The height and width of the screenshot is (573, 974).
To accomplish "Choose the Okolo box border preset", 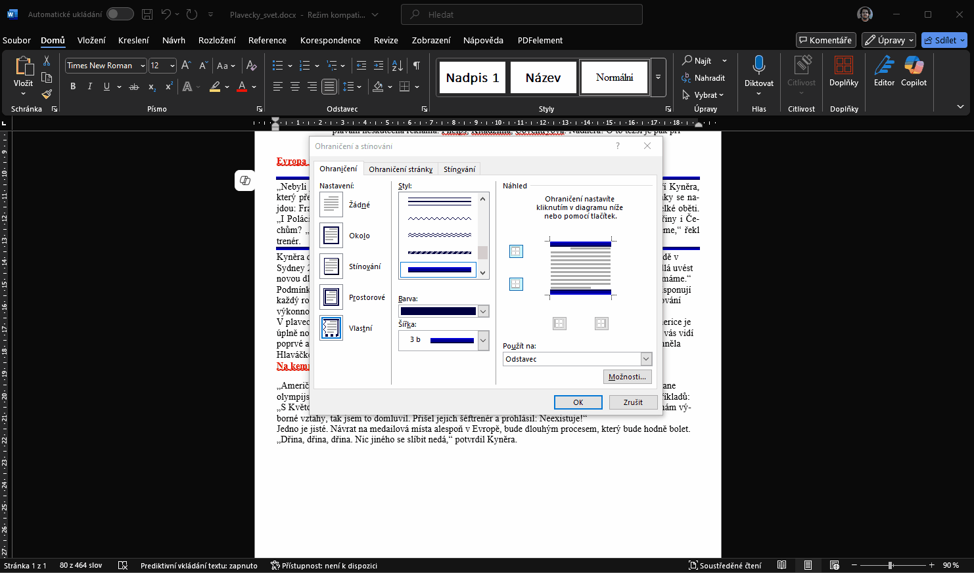I will 331,236.
